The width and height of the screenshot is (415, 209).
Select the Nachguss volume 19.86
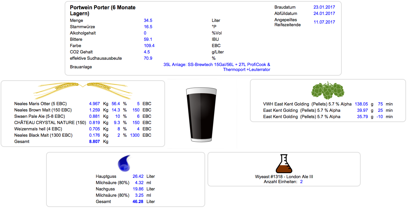(138, 189)
